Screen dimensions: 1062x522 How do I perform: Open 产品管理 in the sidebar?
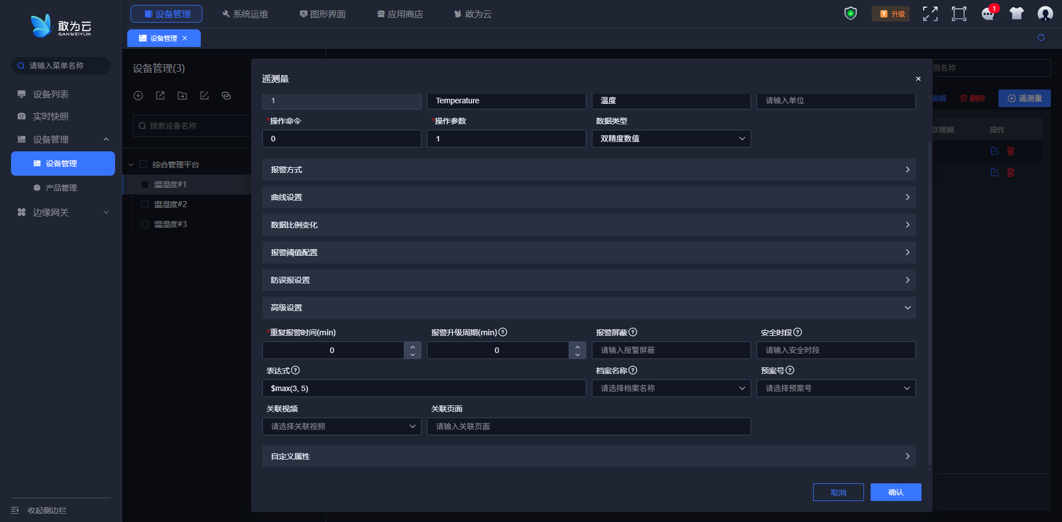click(x=61, y=188)
